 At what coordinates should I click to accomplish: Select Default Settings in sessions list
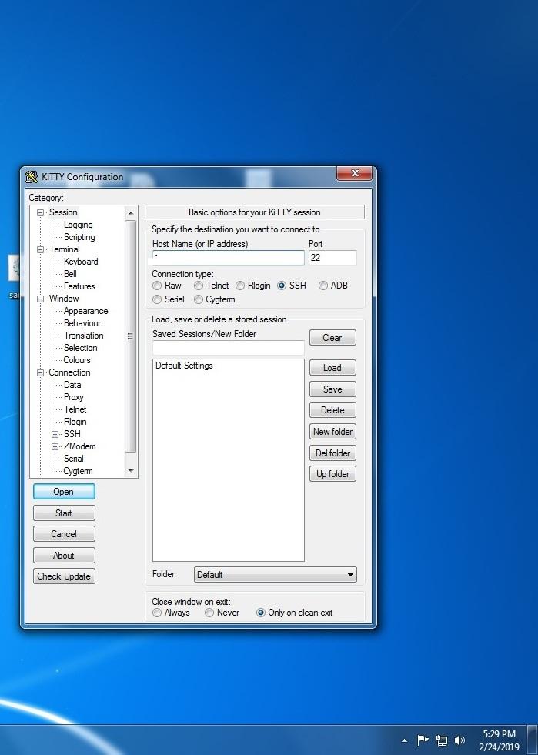click(184, 366)
